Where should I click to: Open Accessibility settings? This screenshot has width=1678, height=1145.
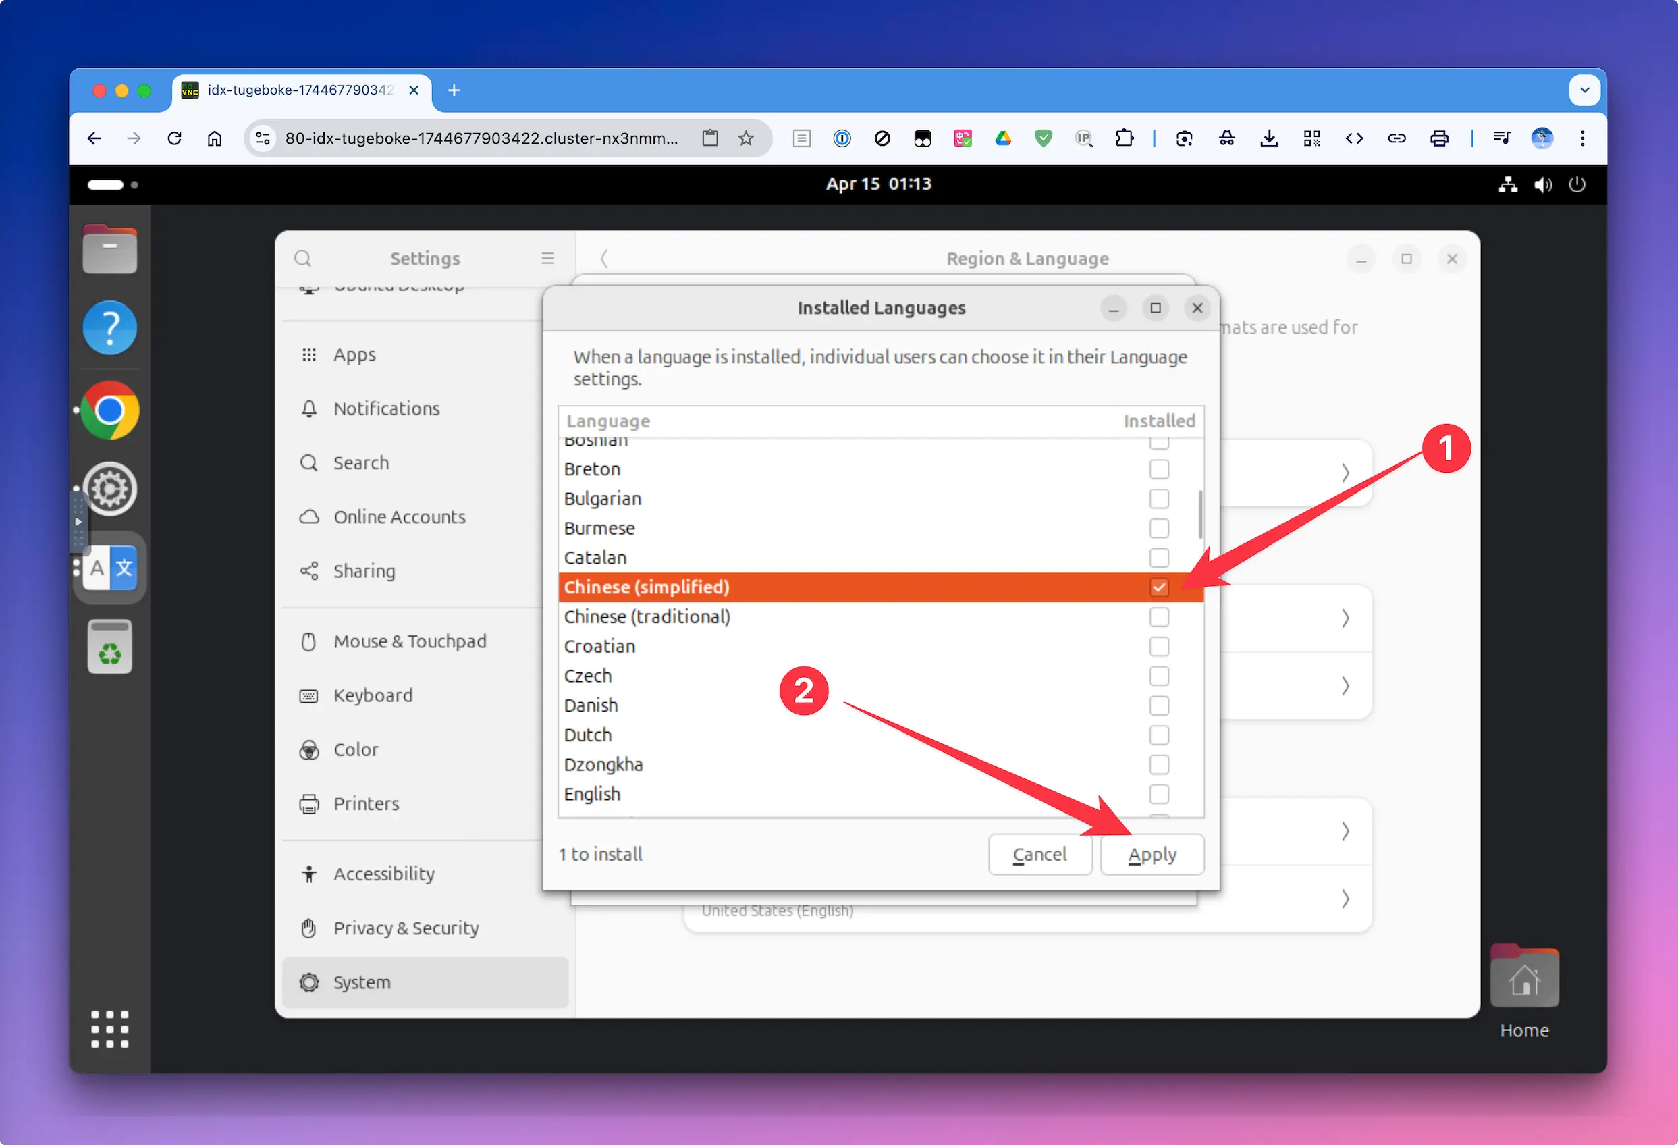coord(425,874)
